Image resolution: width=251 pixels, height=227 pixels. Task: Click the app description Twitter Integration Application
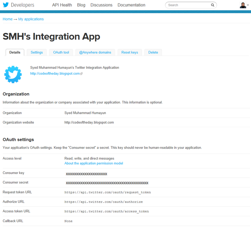(x=75, y=67)
